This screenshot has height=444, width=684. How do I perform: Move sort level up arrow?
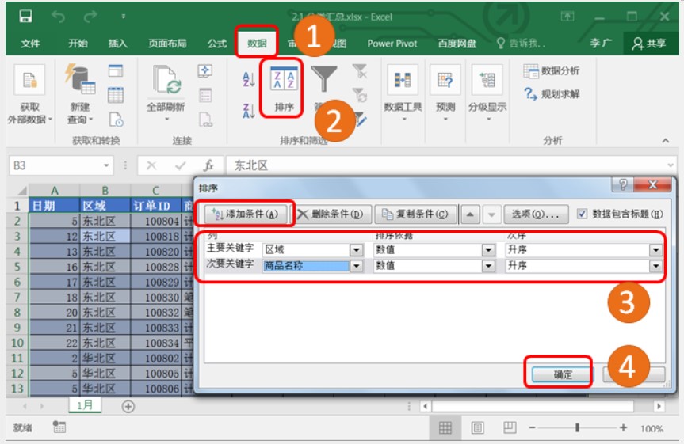(x=470, y=214)
